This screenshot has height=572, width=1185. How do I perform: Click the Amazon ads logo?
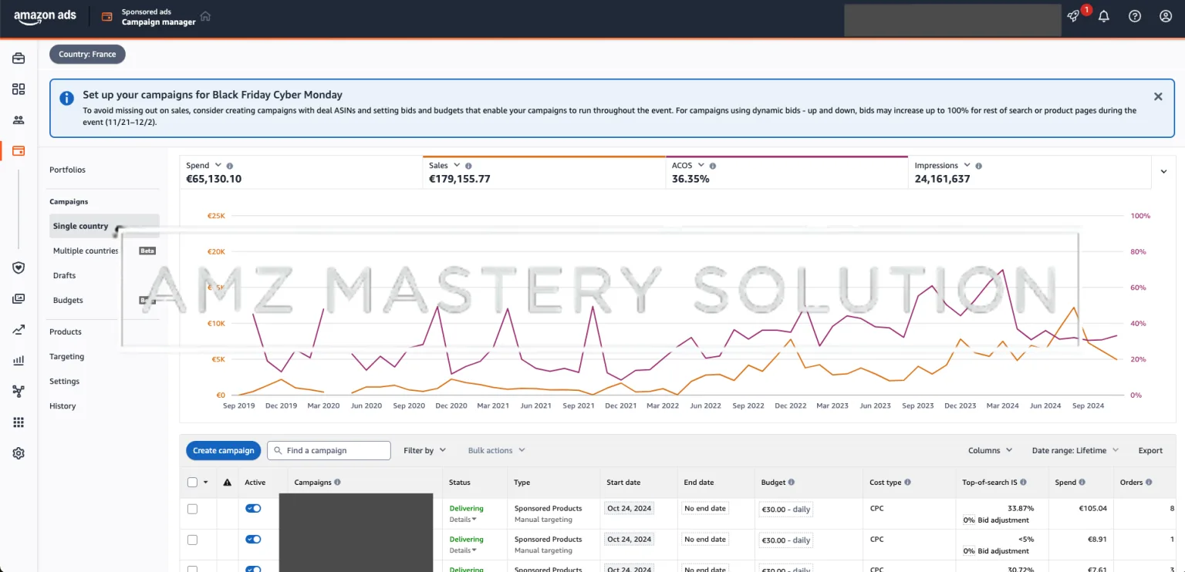coord(45,17)
